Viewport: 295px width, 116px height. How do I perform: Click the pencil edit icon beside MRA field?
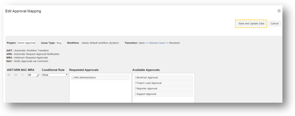coord(38,75)
